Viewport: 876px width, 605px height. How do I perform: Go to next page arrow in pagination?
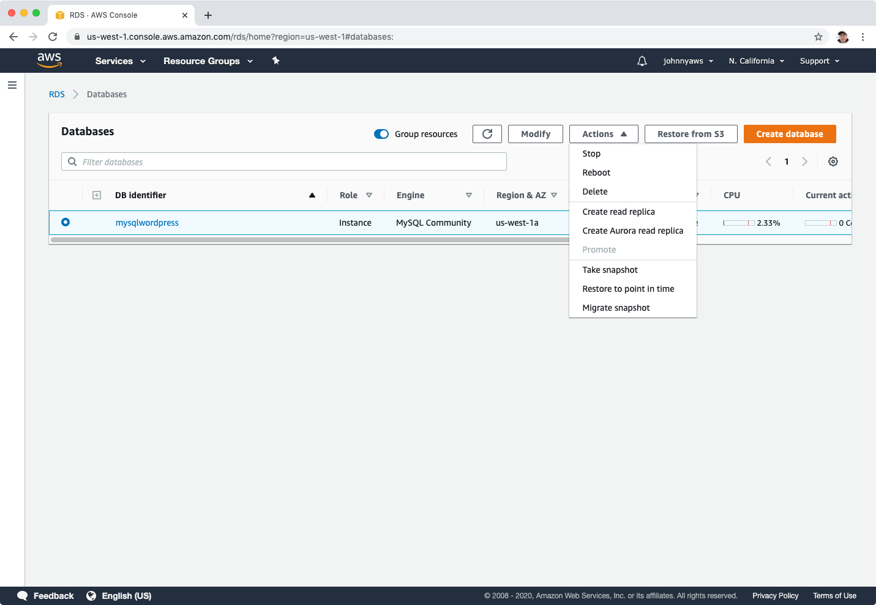pyautogui.click(x=804, y=161)
